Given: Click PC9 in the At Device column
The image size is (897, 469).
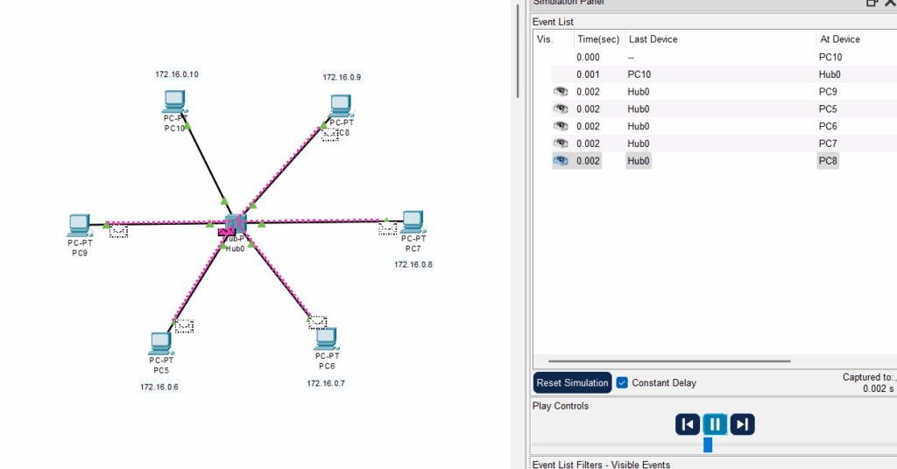Looking at the screenshot, I should (828, 91).
